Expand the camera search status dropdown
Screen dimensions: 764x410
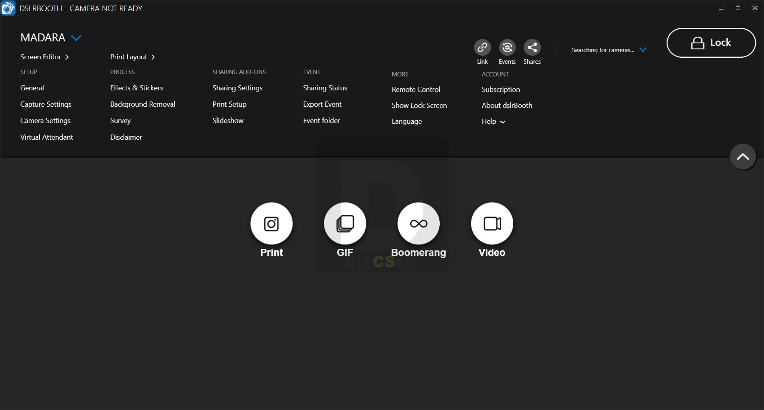(643, 50)
